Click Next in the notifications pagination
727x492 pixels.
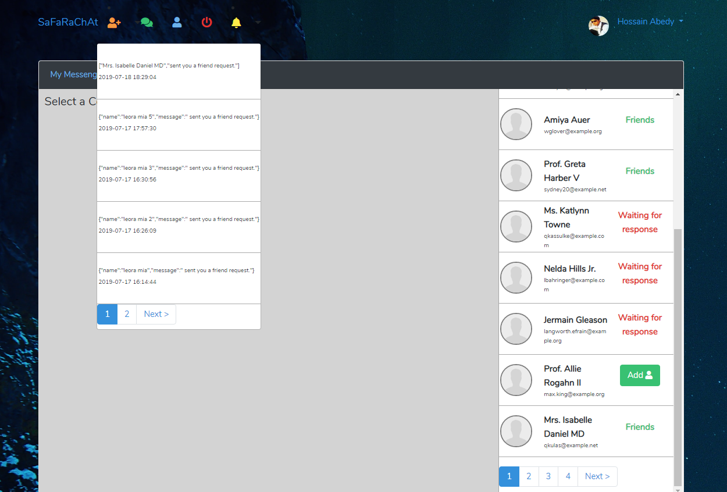156,314
